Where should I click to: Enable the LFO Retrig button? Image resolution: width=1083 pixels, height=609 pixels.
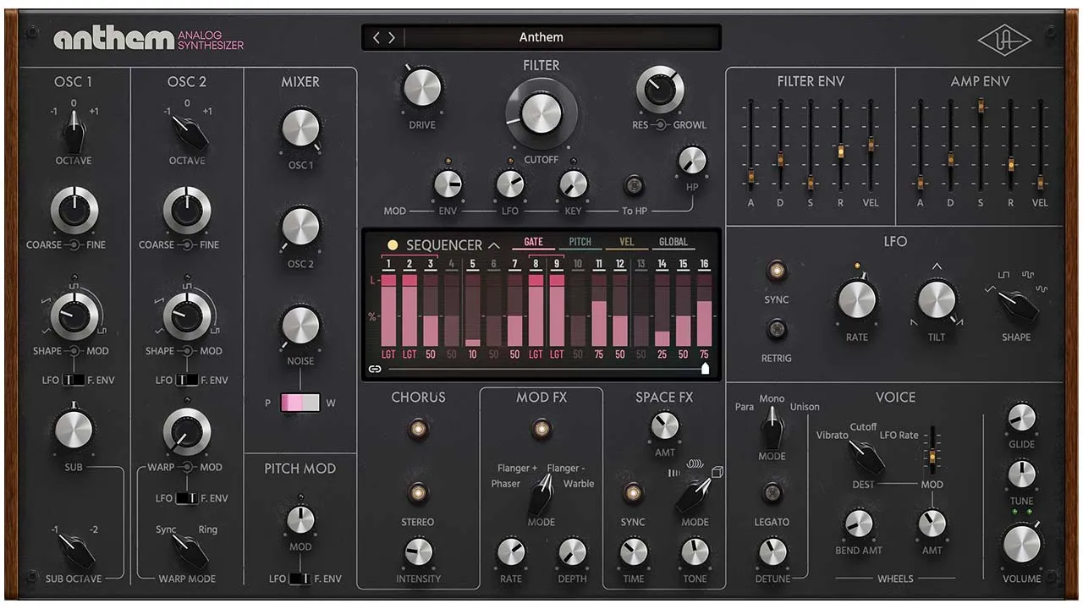coord(776,329)
